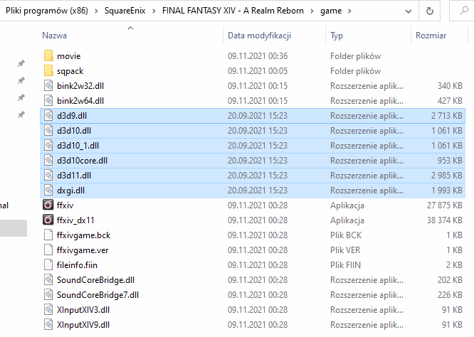Click the ffxivgame.bck file icon
Viewport: 474px width, 337px height.
point(48,235)
